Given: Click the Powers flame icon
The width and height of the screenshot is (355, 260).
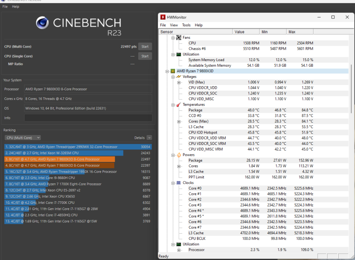Looking at the screenshot, I should 179,155.
